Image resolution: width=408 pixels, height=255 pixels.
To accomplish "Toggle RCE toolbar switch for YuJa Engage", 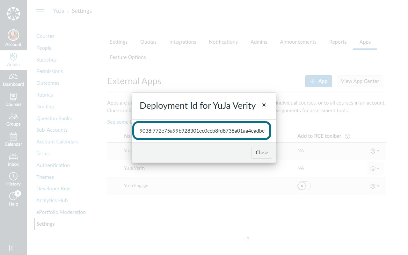I will tap(304, 186).
